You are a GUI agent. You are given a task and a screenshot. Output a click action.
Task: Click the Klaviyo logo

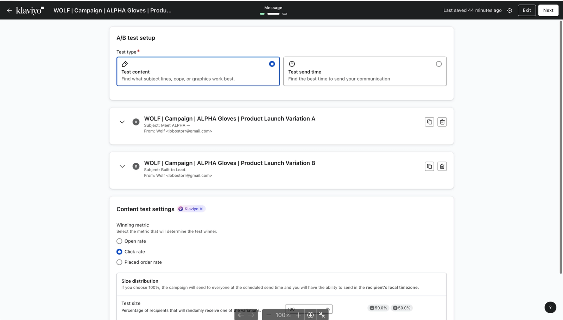tap(30, 11)
